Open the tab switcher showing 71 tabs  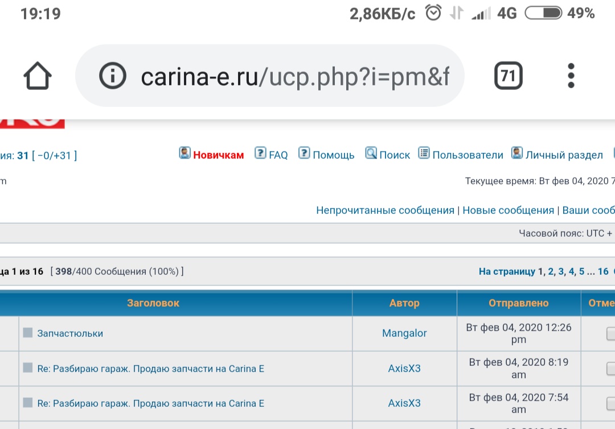pos(508,76)
